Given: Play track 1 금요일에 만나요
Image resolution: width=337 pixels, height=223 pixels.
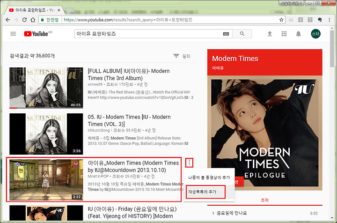Looking at the screenshot, I should pyautogui.click(x=264, y=213).
